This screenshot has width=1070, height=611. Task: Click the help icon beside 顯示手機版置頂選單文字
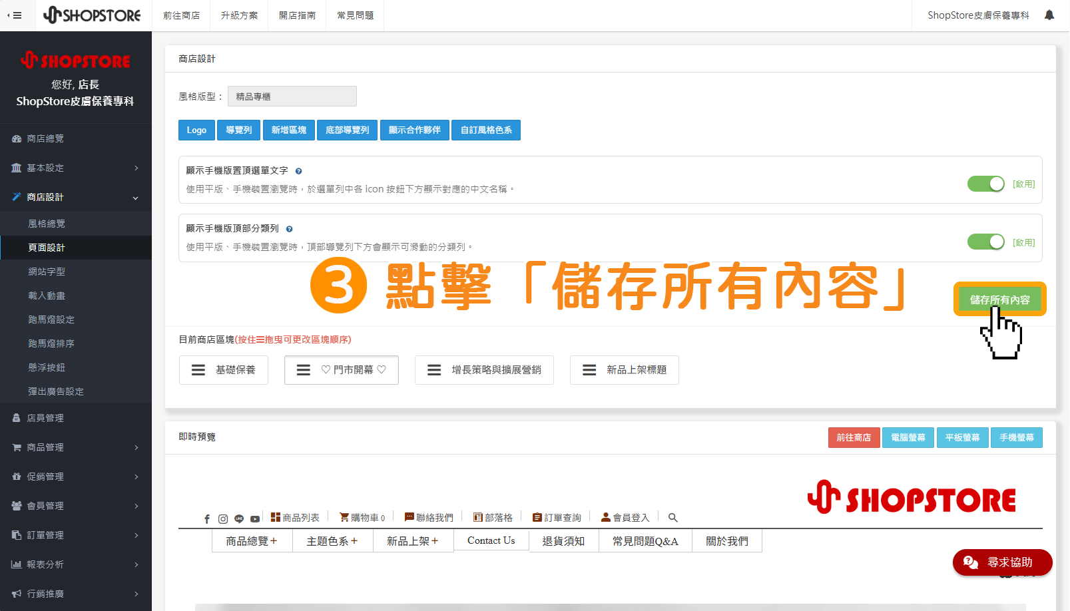[298, 171]
